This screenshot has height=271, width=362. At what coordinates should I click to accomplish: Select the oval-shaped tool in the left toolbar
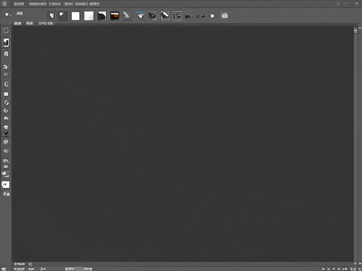coord(6,54)
